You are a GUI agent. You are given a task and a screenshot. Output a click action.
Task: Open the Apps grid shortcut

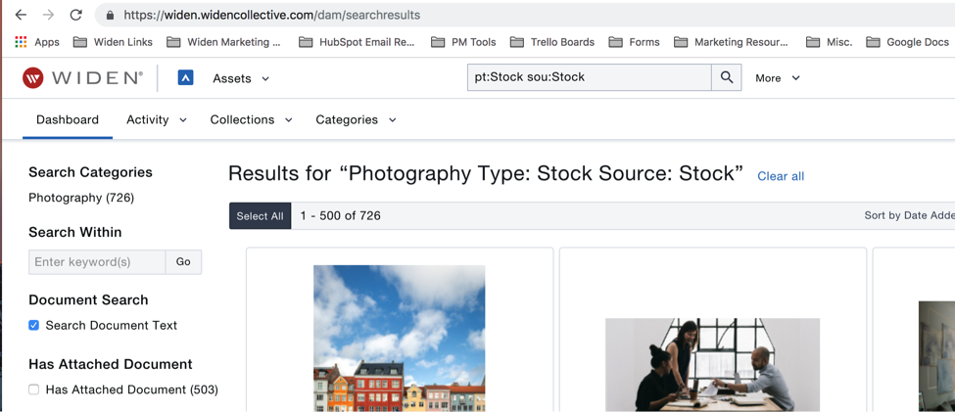tap(37, 42)
